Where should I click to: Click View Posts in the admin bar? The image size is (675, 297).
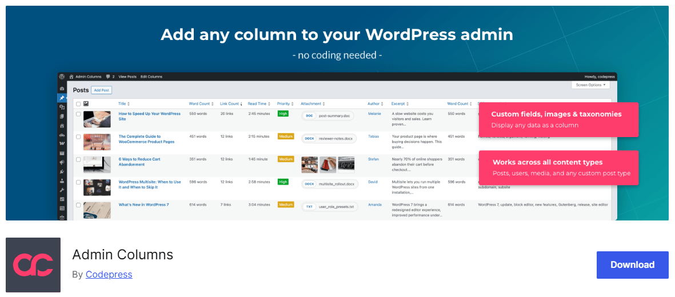coord(127,77)
